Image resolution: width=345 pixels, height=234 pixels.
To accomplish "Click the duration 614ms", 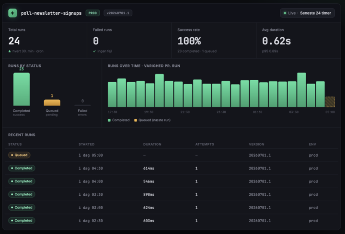I will (x=149, y=169).
